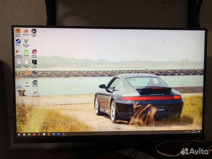Click the yellow icon left of the orange spiral
Viewport: 212px width, 159px height.
point(19,73)
